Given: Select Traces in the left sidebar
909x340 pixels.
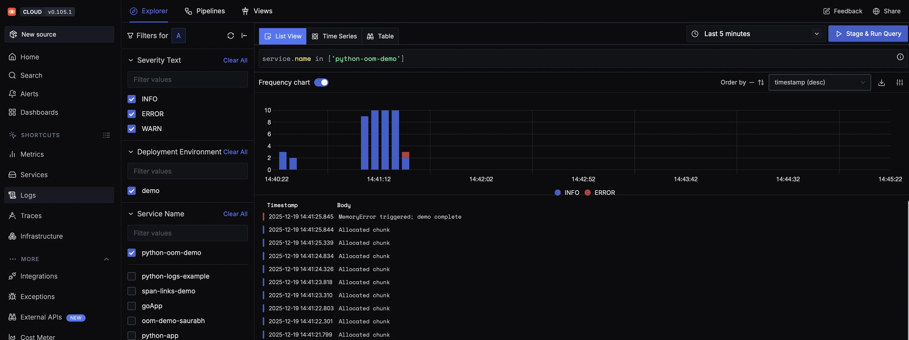Looking at the screenshot, I should click(x=31, y=216).
